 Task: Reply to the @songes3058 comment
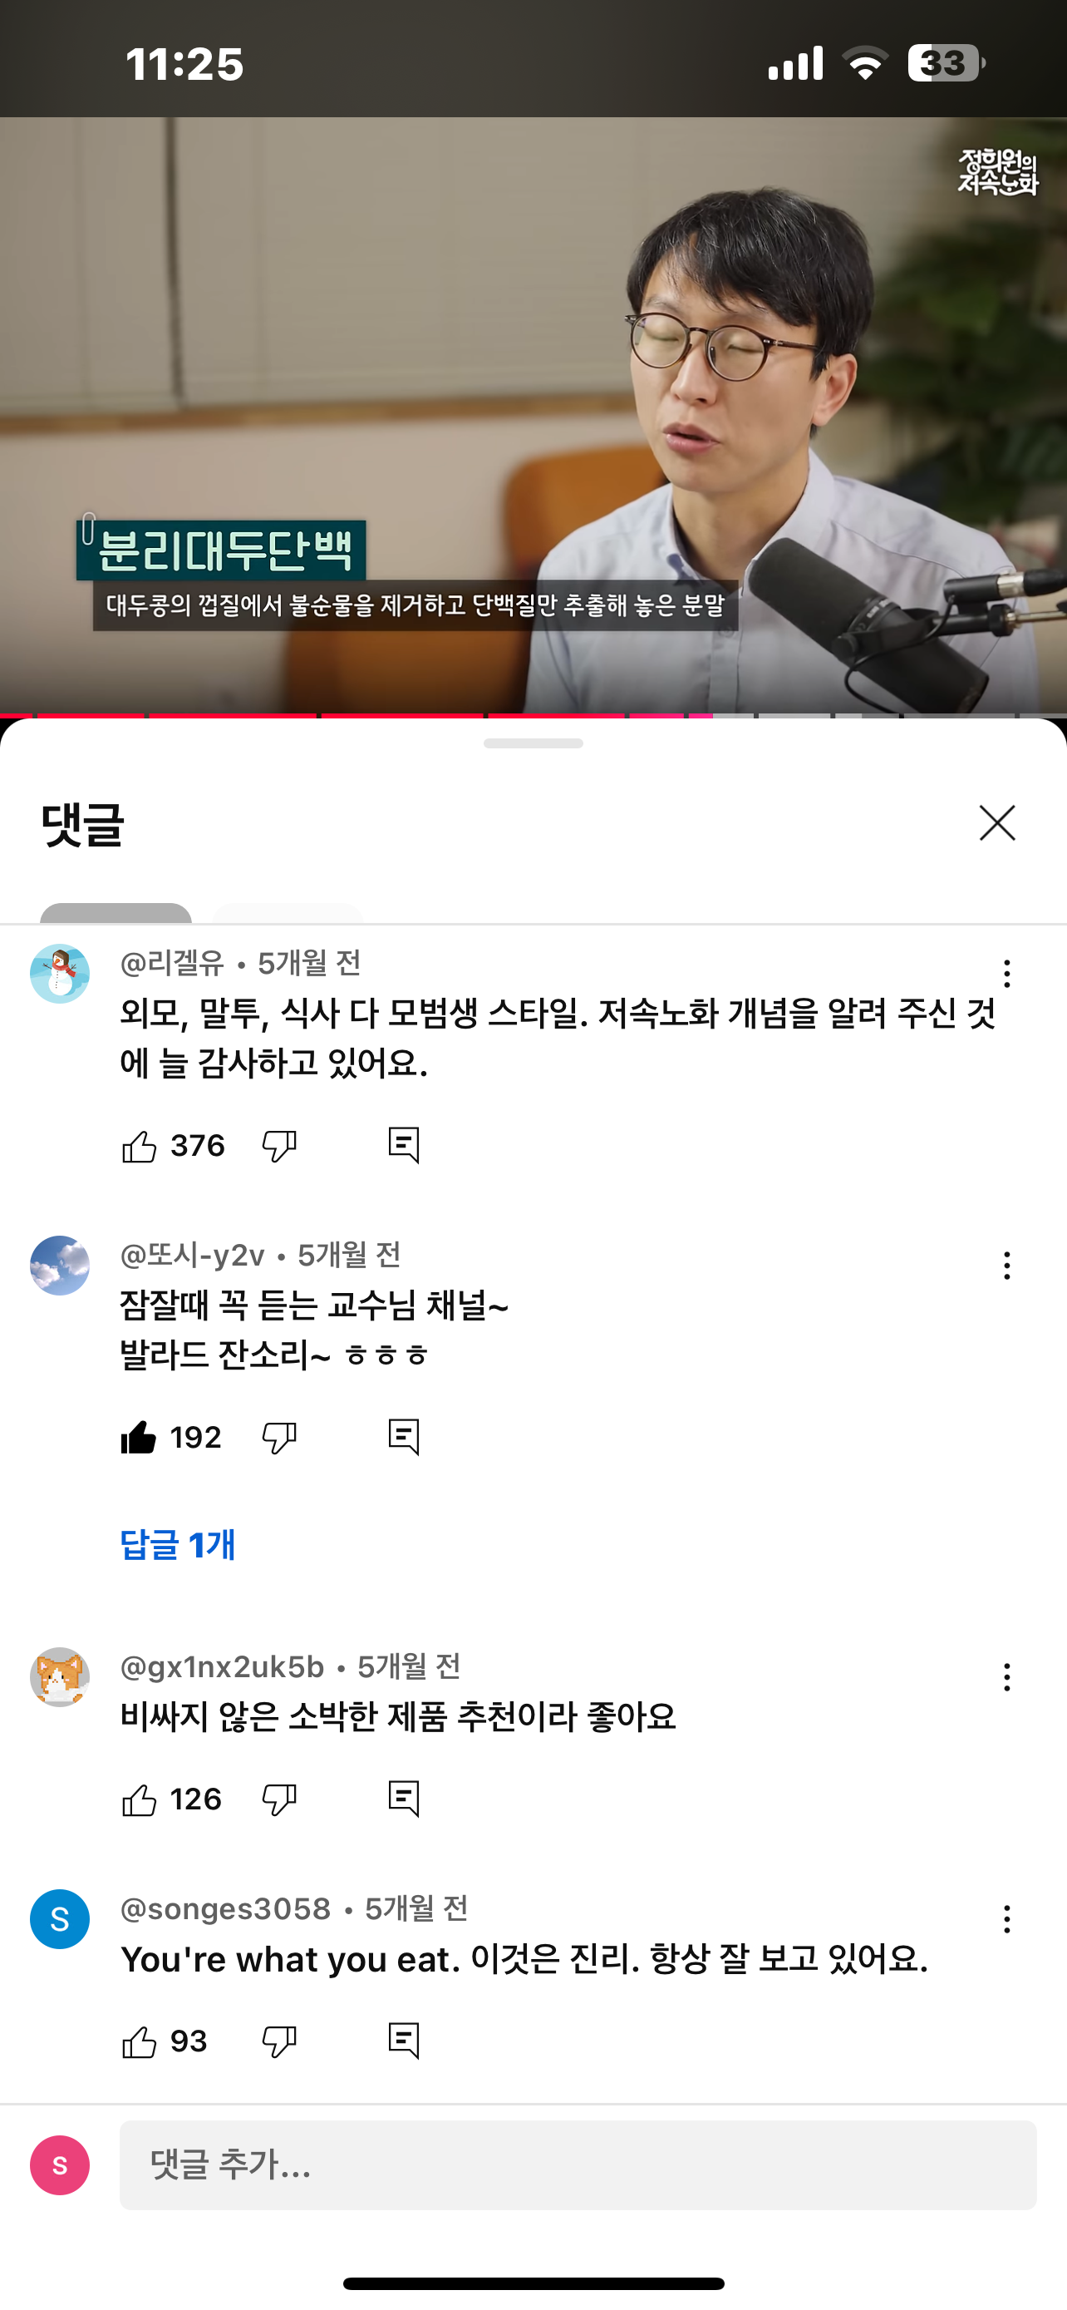(404, 2041)
